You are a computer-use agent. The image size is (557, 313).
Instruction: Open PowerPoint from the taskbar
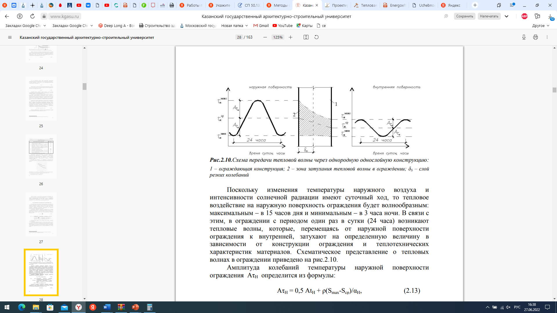click(x=135, y=307)
